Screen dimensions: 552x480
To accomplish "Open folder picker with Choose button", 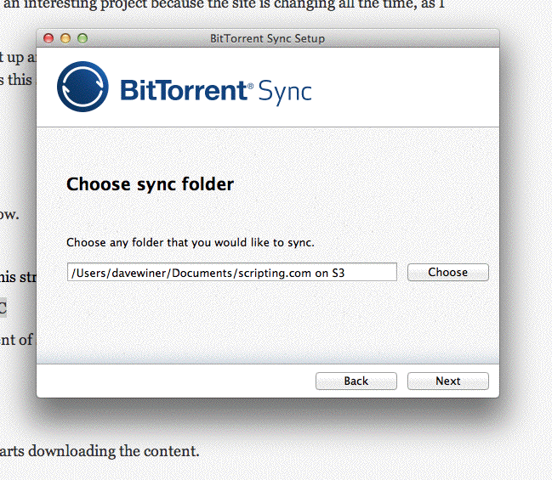I will click(447, 272).
